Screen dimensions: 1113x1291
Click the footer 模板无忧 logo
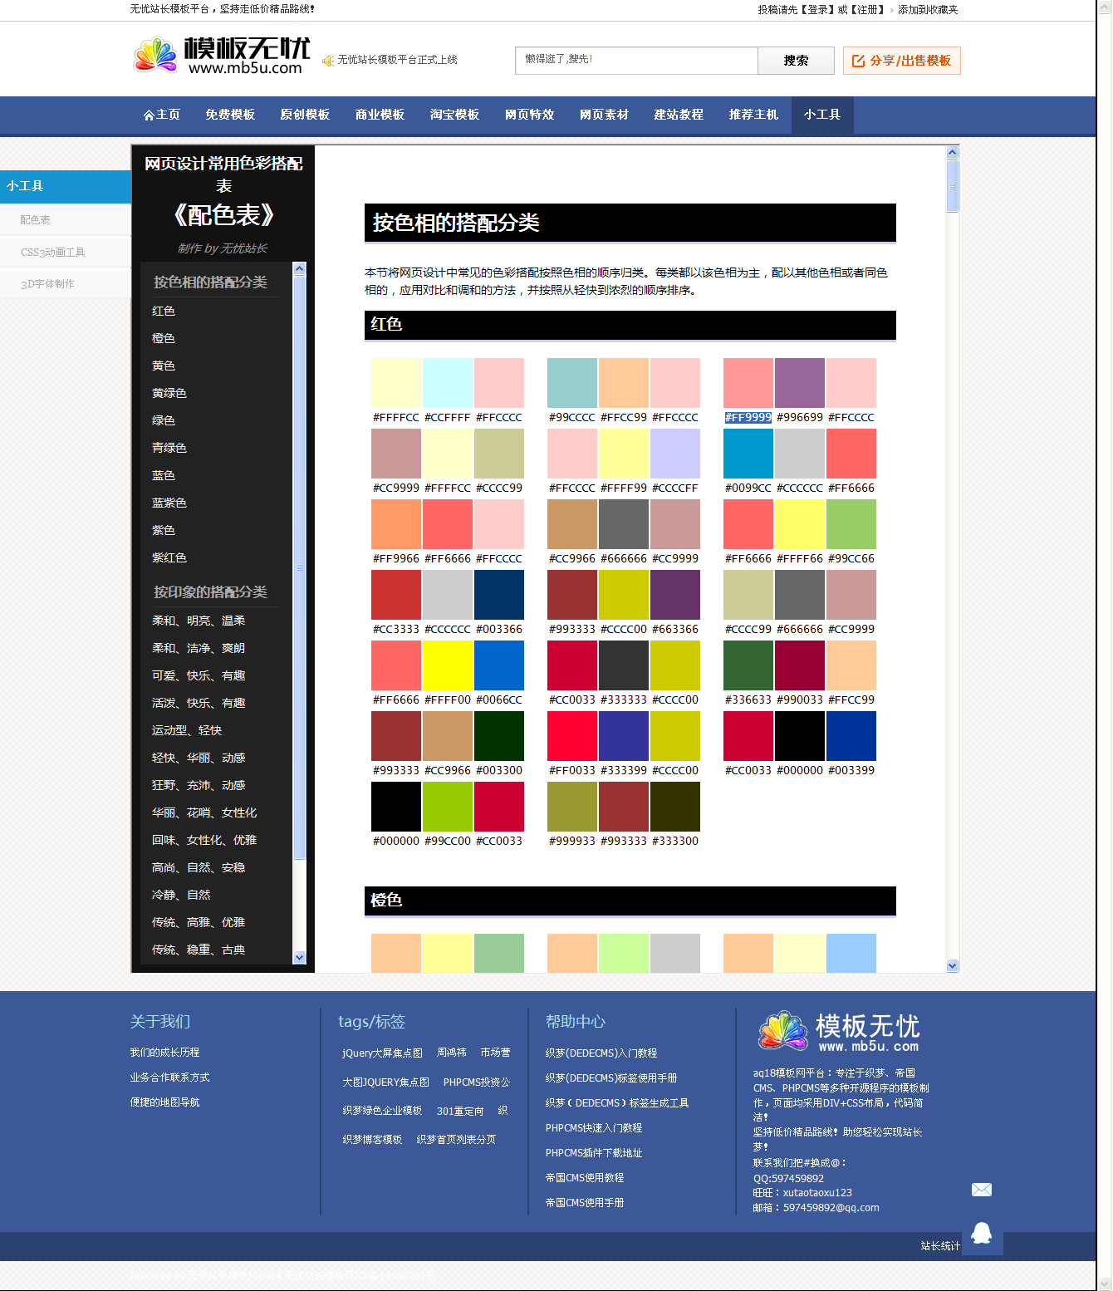click(839, 1032)
